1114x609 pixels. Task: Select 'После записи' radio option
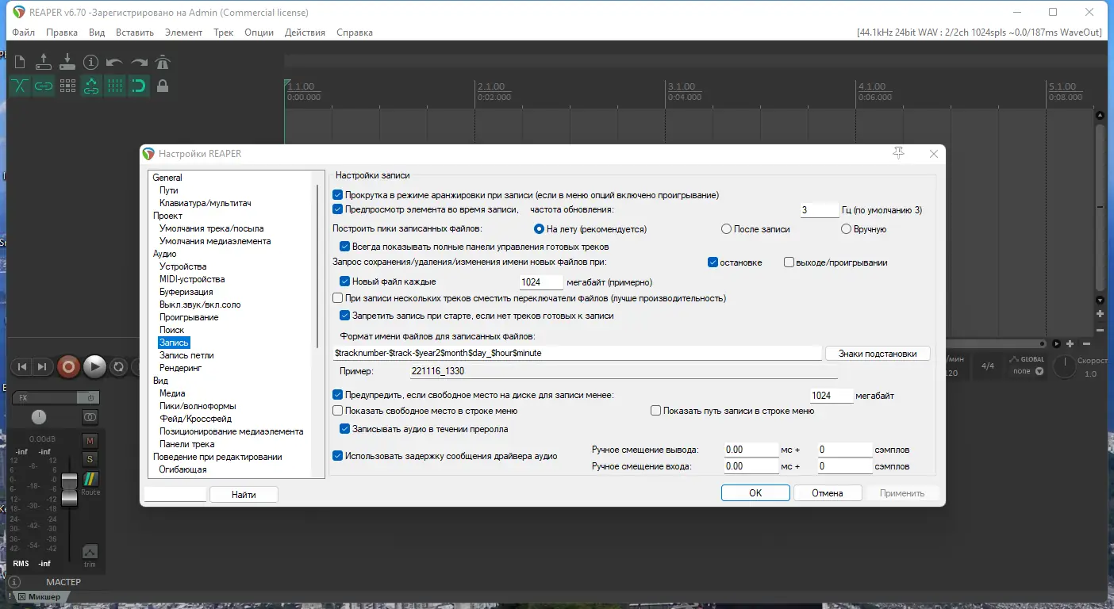(x=726, y=229)
